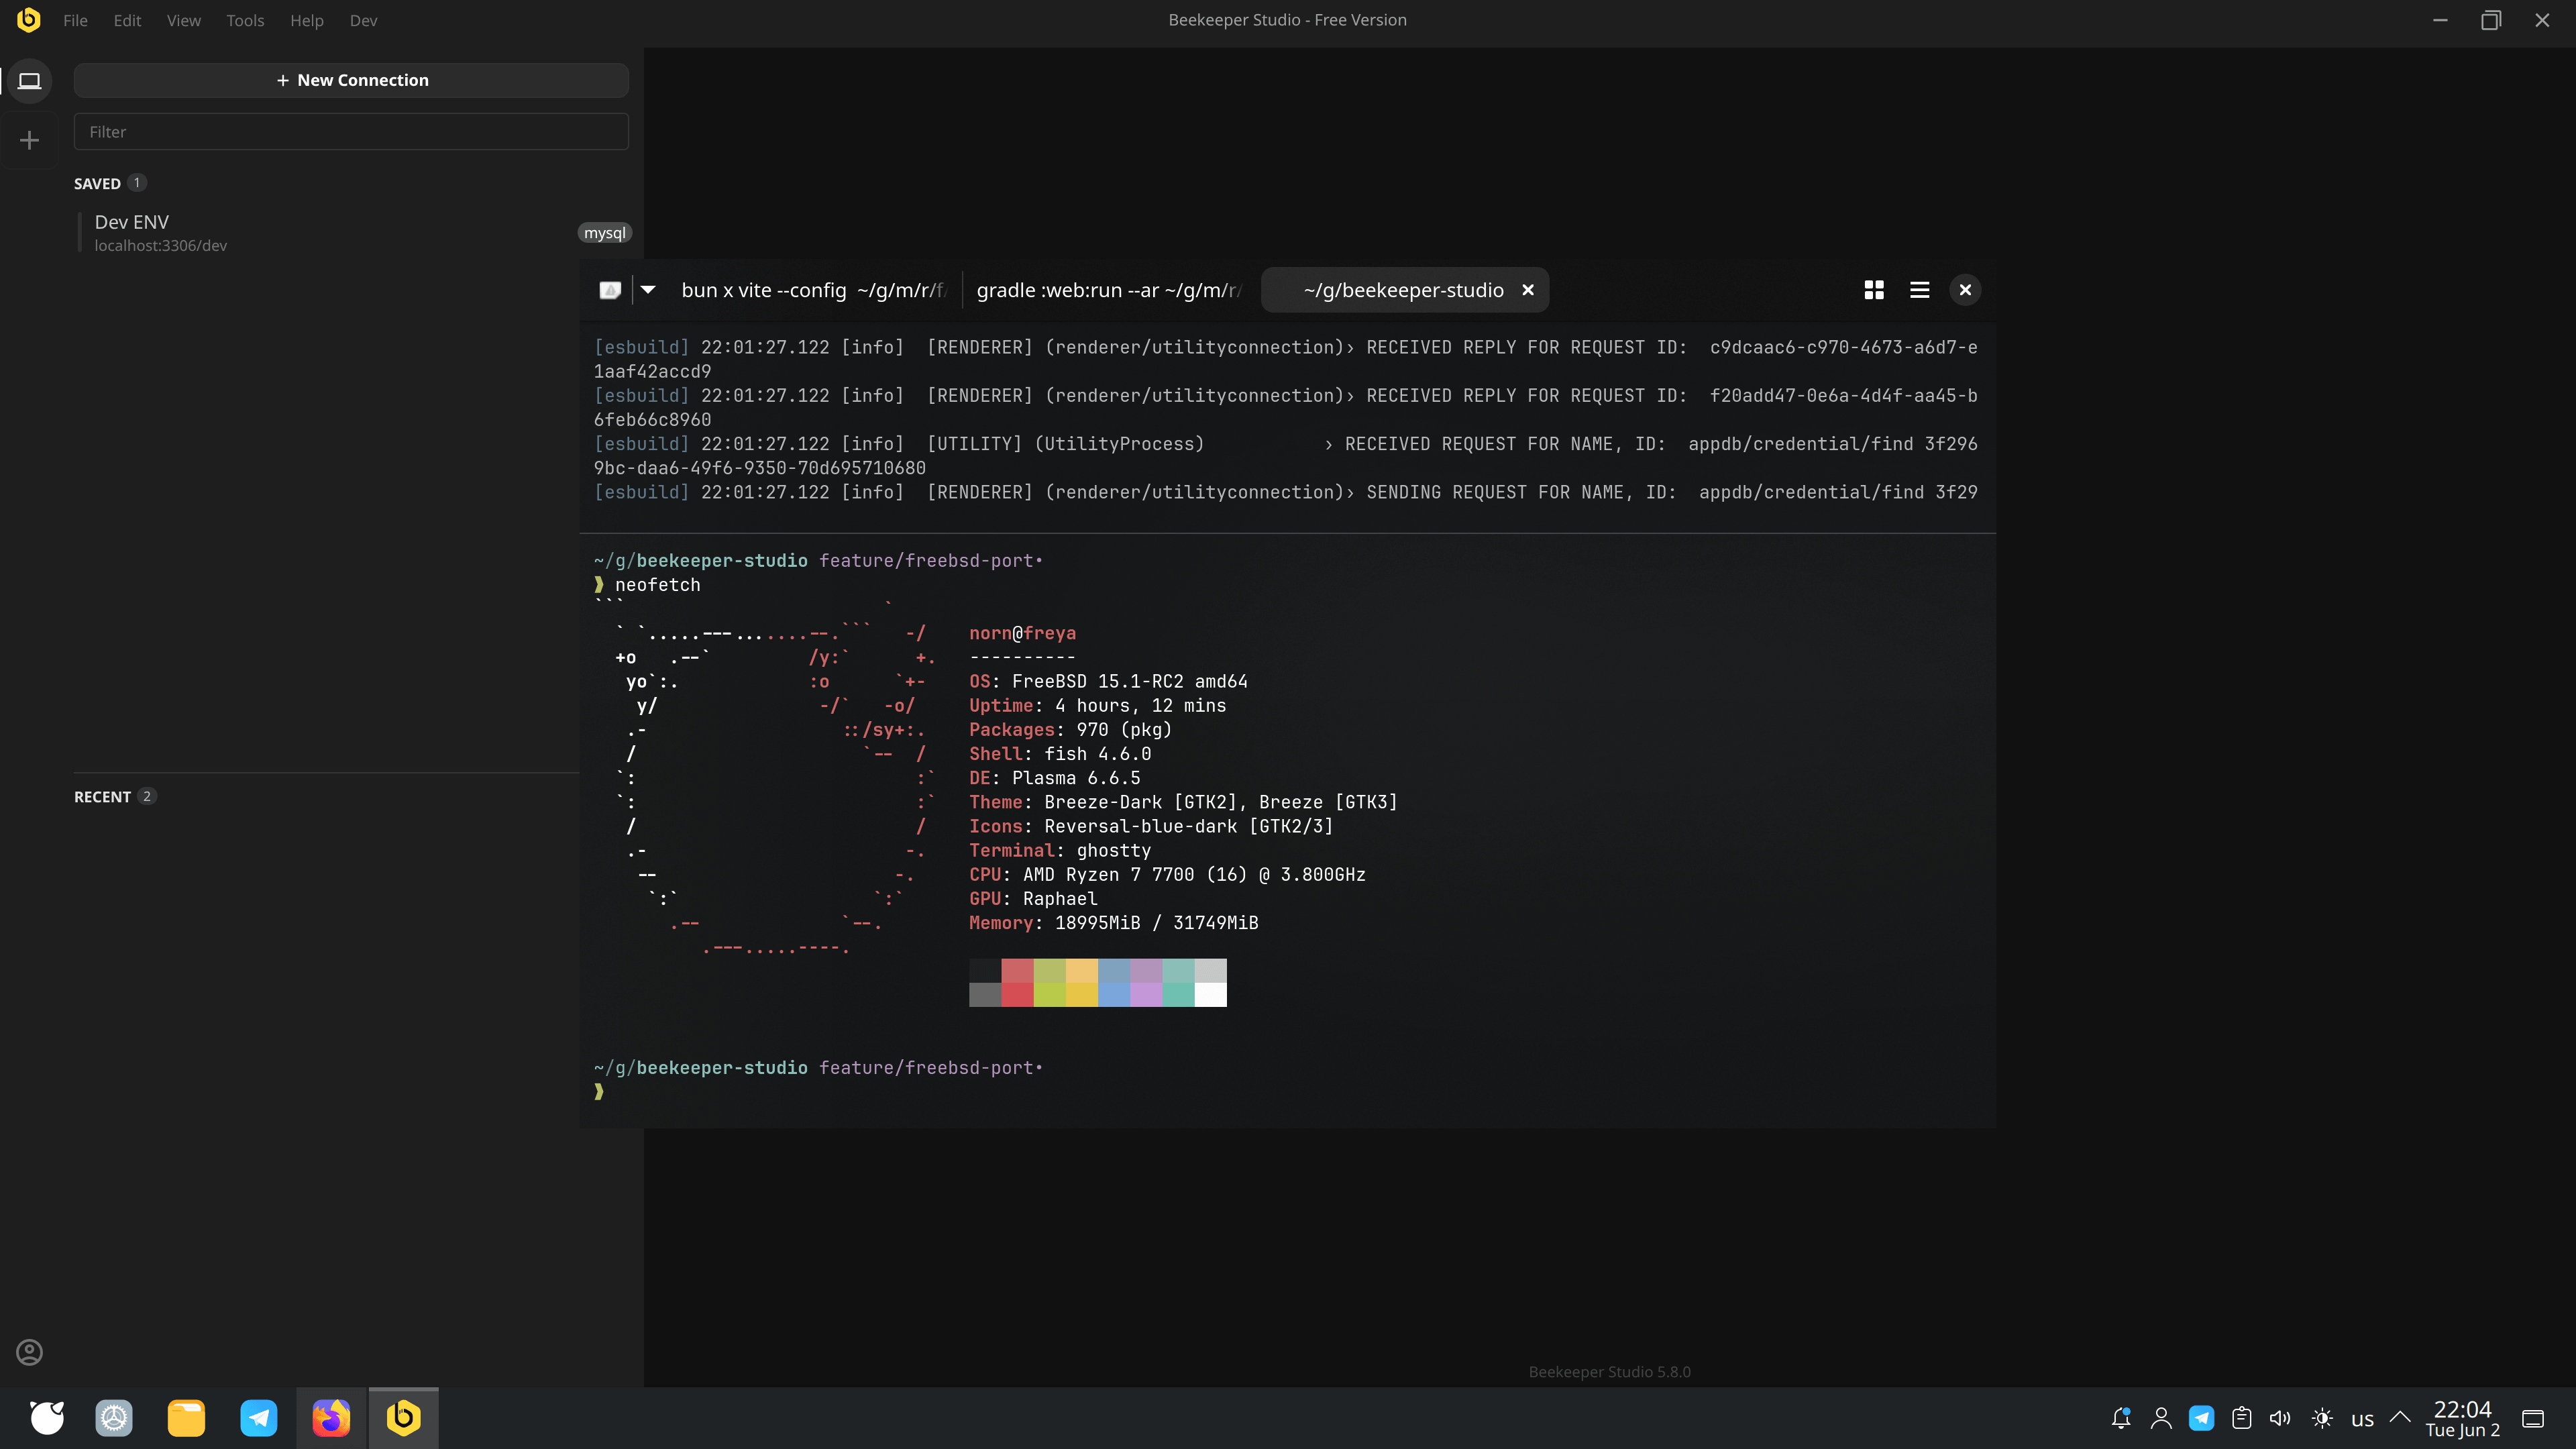Open Firefox from the taskbar
This screenshot has width=2576, height=1449.
tap(331, 1417)
